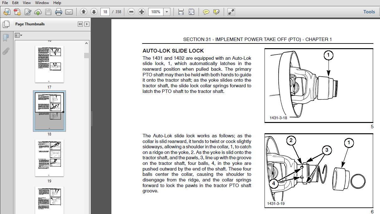Add a sticky note comment icon
Image resolution: width=380 pixels, height=214 pixels.
click(206, 12)
